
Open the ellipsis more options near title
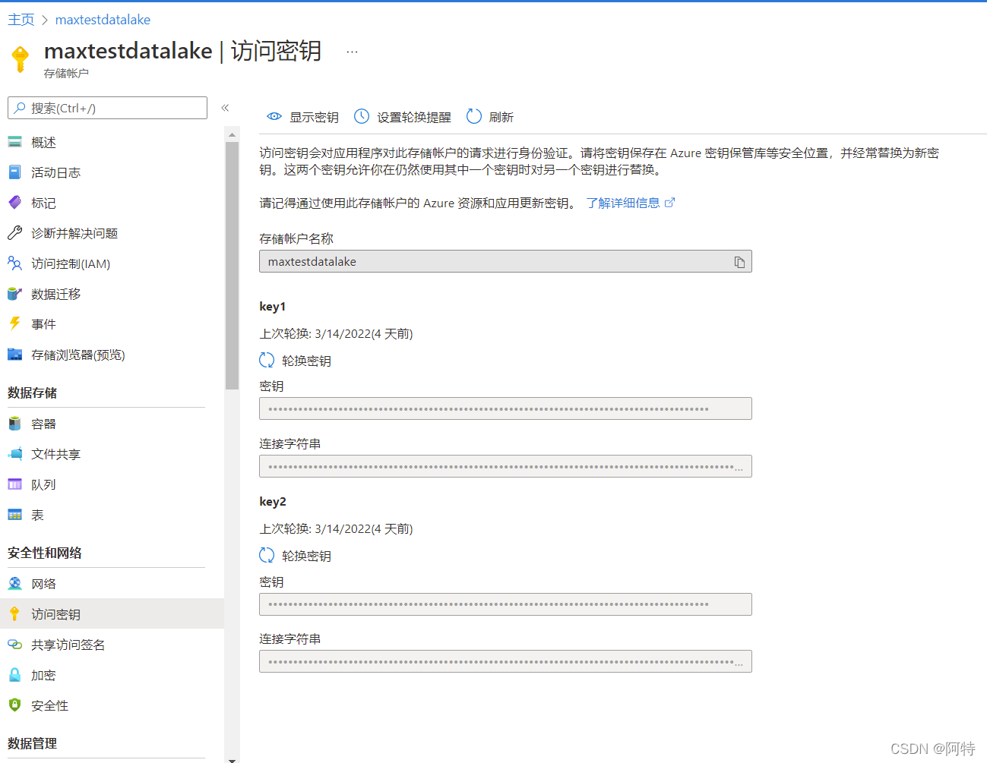pos(352,52)
